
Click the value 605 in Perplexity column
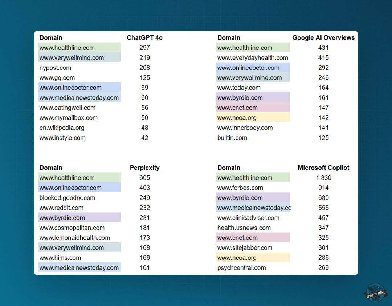point(144,178)
